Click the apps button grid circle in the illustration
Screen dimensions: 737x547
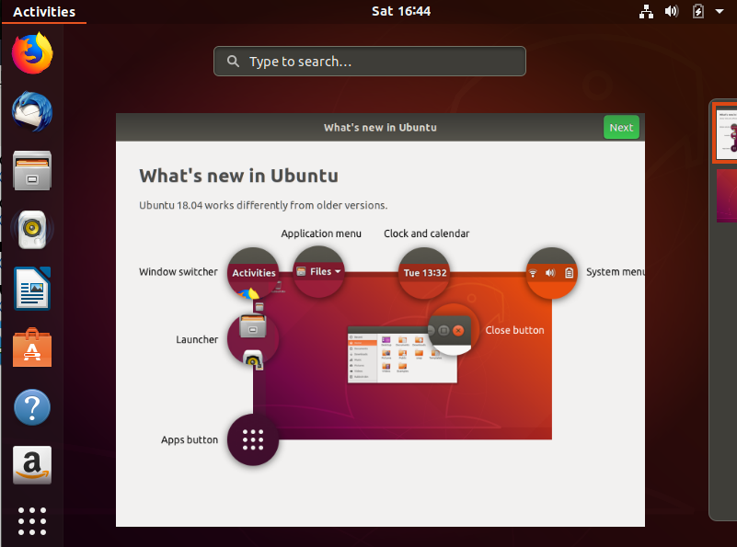click(x=253, y=440)
